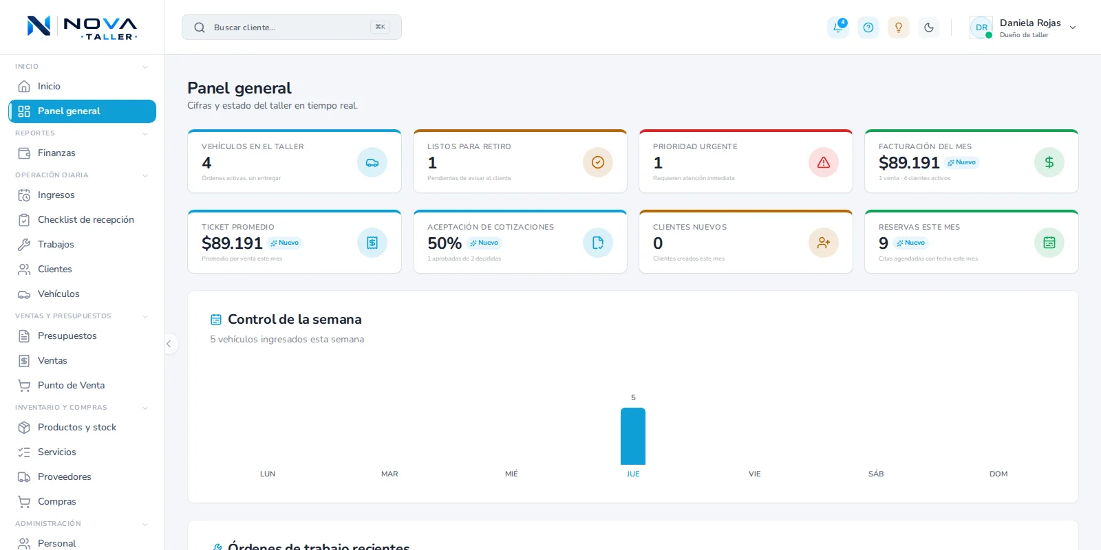The width and height of the screenshot is (1101, 550).
Task: Click the Nova Taller logo
Action: (82, 27)
